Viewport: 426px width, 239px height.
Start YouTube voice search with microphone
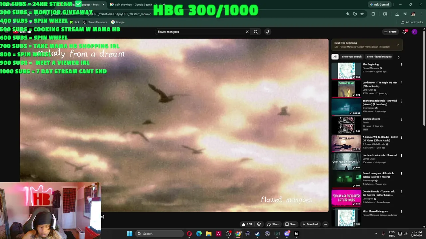(x=268, y=32)
